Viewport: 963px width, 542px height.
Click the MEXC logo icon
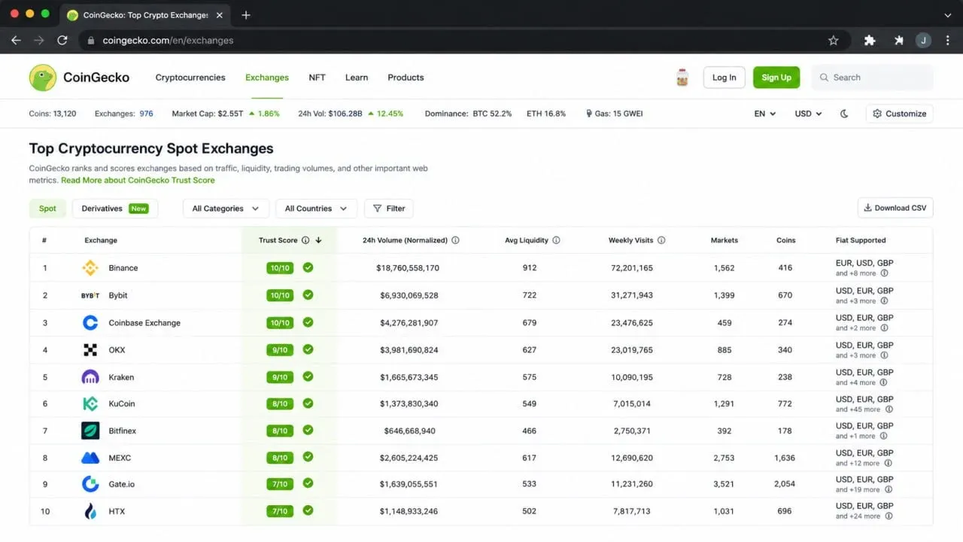[x=90, y=458]
